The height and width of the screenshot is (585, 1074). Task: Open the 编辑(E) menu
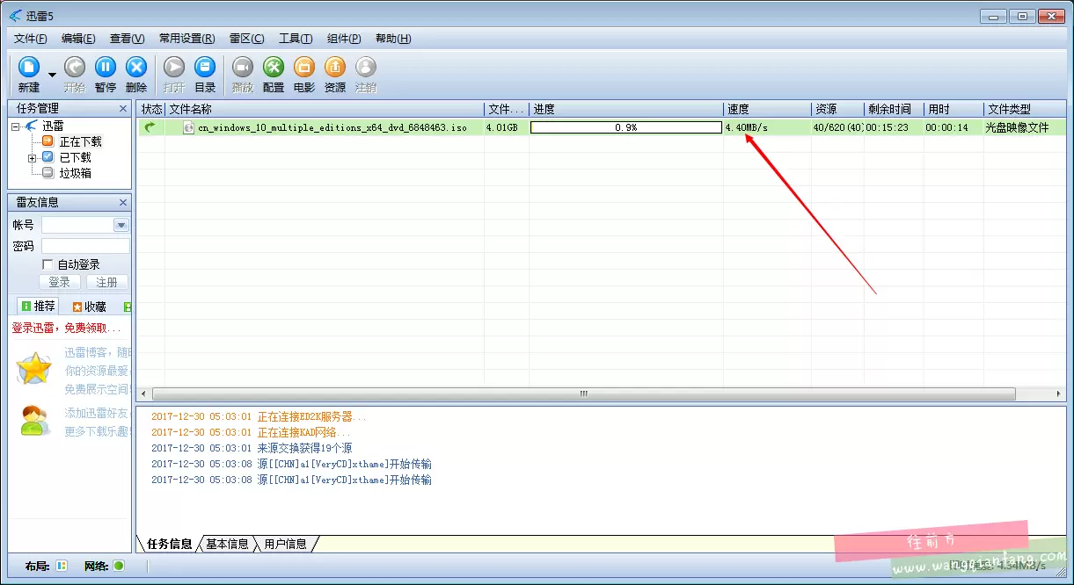click(78, 39)
